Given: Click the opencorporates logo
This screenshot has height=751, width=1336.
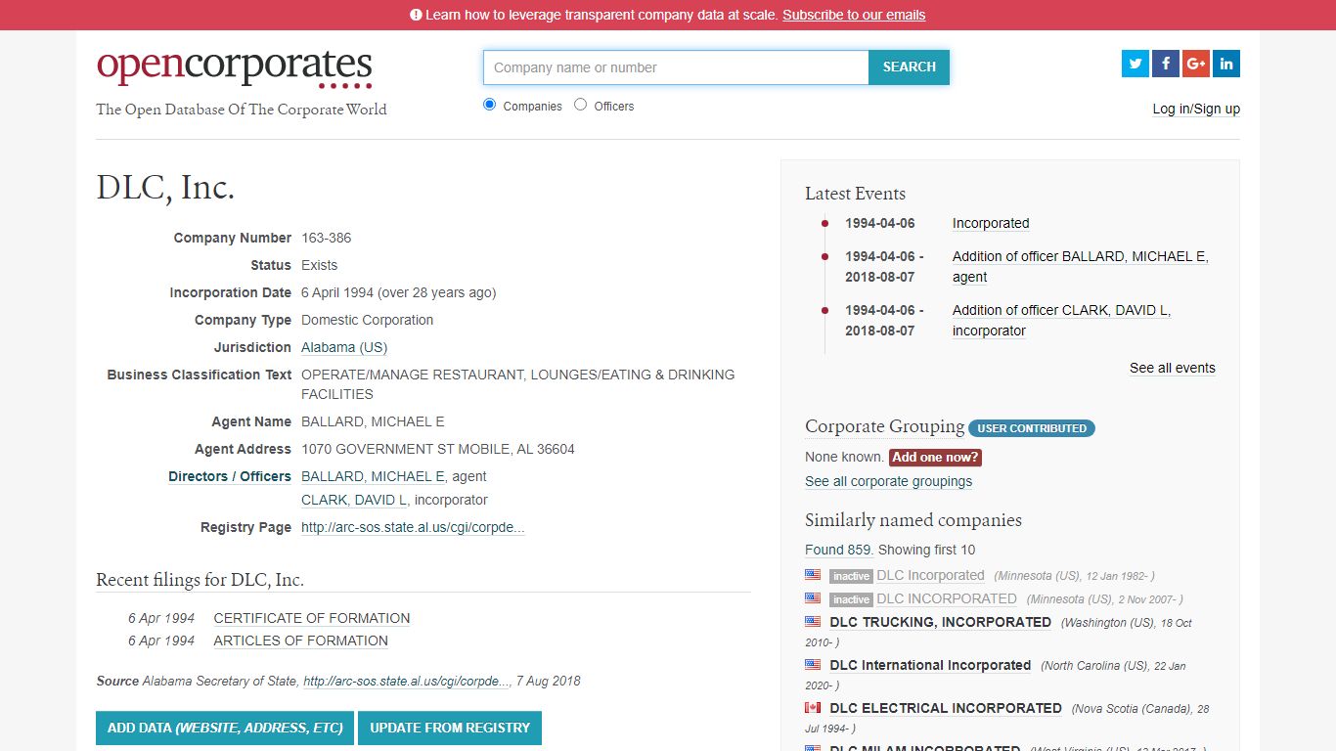Looking at the screenshot, I should pos(235,67).
